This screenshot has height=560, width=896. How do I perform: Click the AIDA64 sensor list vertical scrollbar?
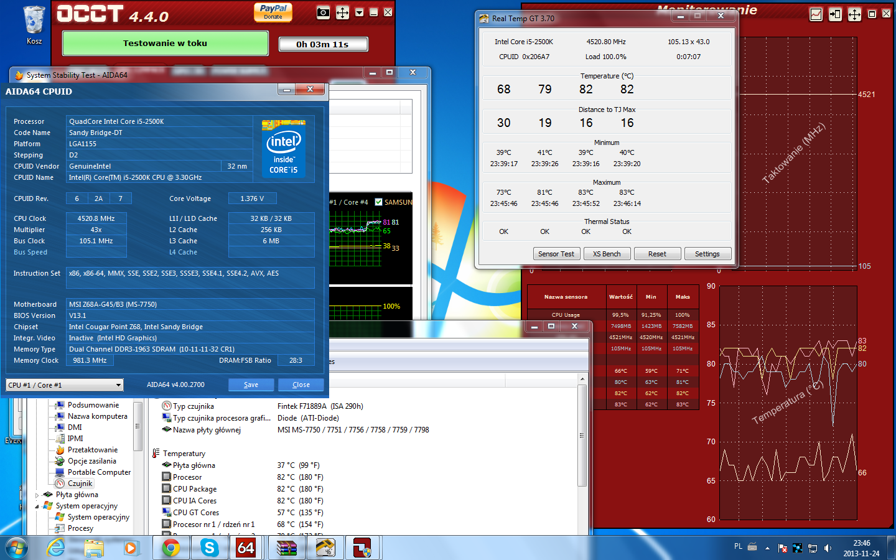point(582,436)
